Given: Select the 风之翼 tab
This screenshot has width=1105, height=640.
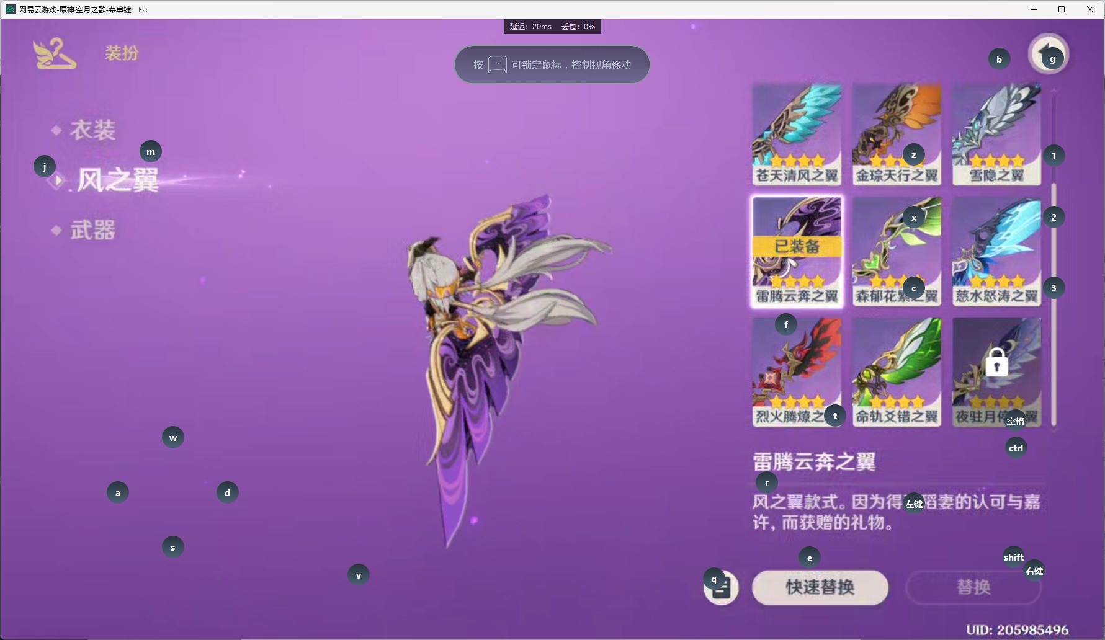Looking at the screenshot, I should coord(118,180).
